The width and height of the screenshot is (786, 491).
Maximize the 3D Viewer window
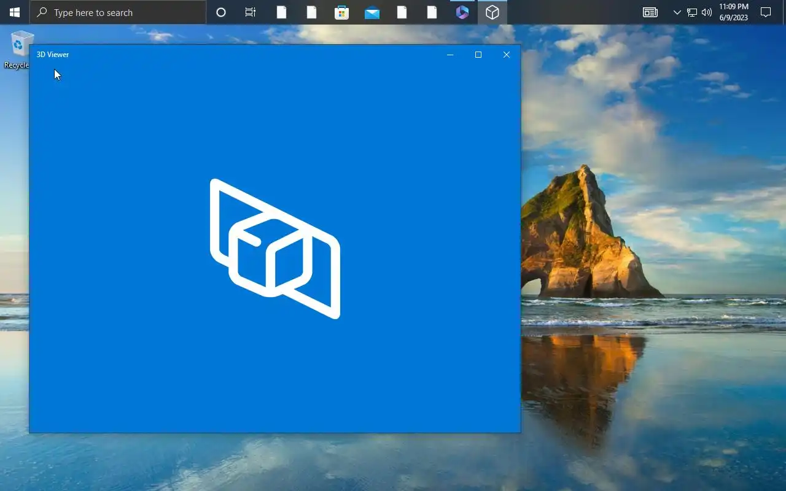478,55
